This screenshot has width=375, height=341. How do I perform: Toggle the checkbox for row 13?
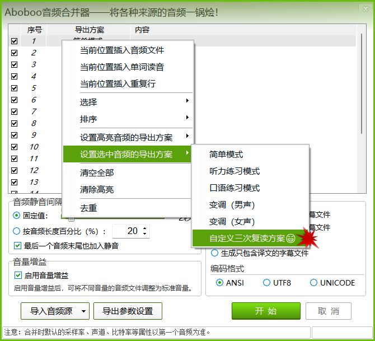pos(15,182)
